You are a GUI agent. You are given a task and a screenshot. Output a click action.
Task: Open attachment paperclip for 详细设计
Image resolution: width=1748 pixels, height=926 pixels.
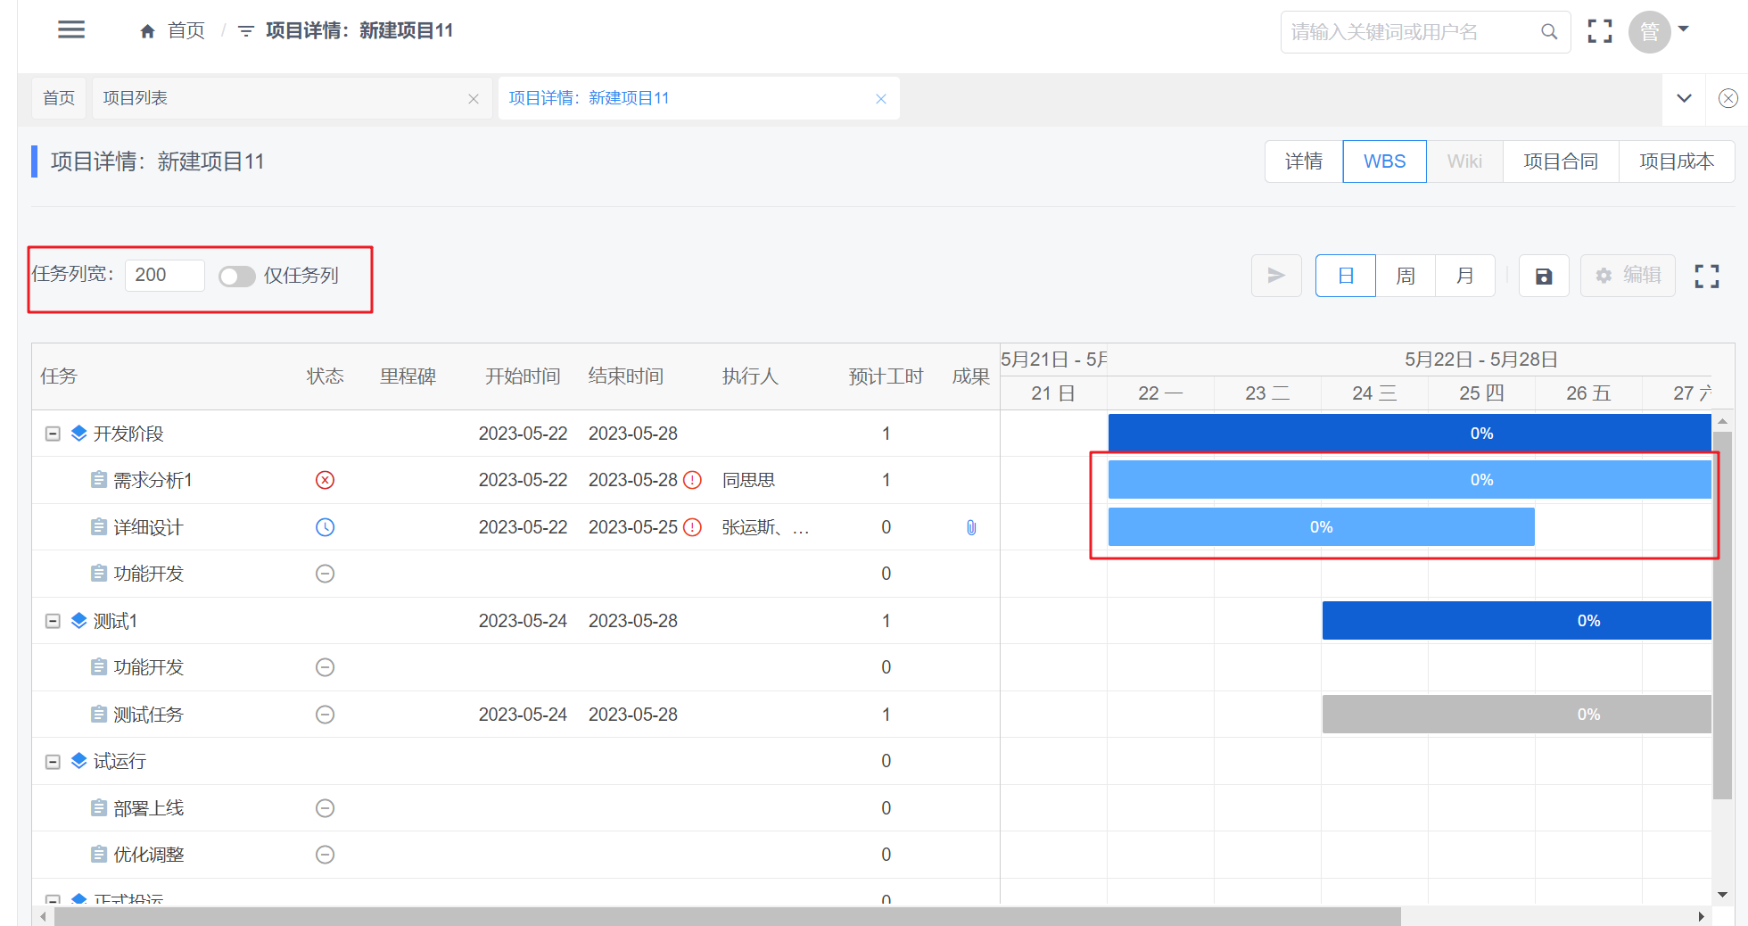click(971, 527)
